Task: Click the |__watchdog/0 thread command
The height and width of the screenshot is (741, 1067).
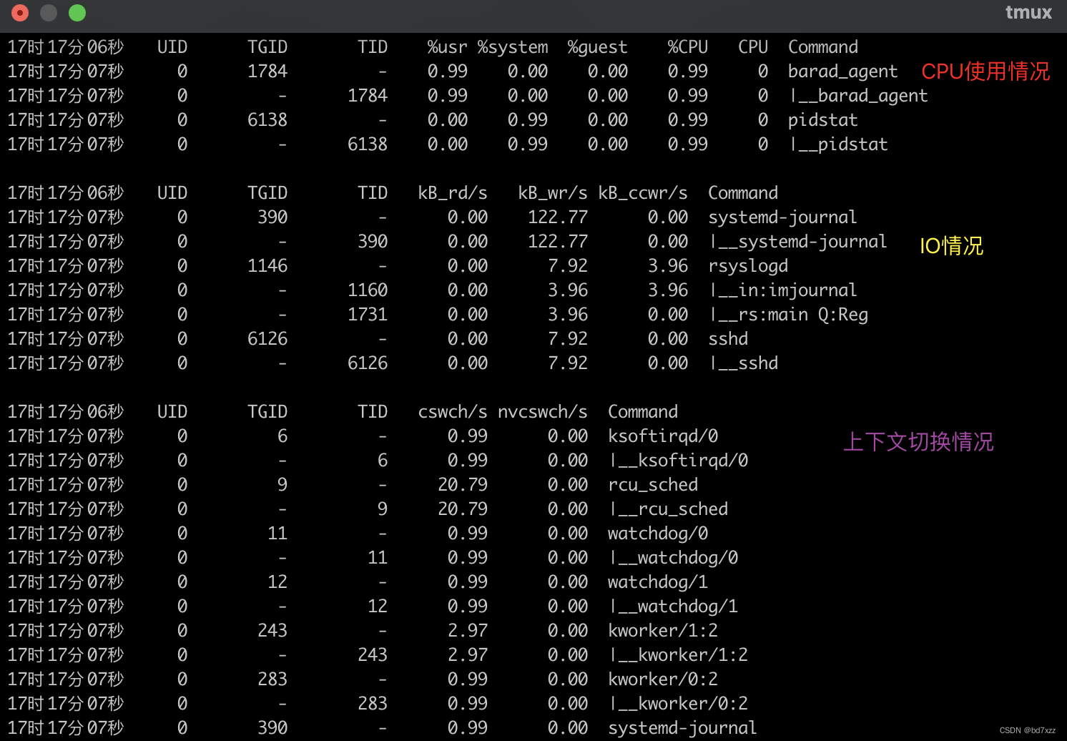Action: click(x=674, y=558)
